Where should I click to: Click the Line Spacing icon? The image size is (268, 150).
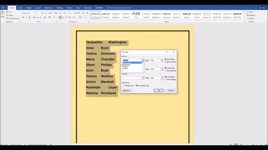click(74, 17)
